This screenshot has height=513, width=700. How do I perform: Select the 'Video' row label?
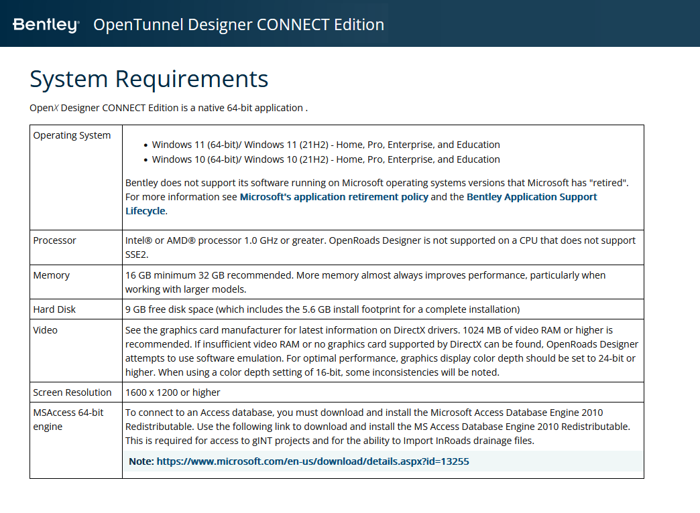tap(45, 330)
